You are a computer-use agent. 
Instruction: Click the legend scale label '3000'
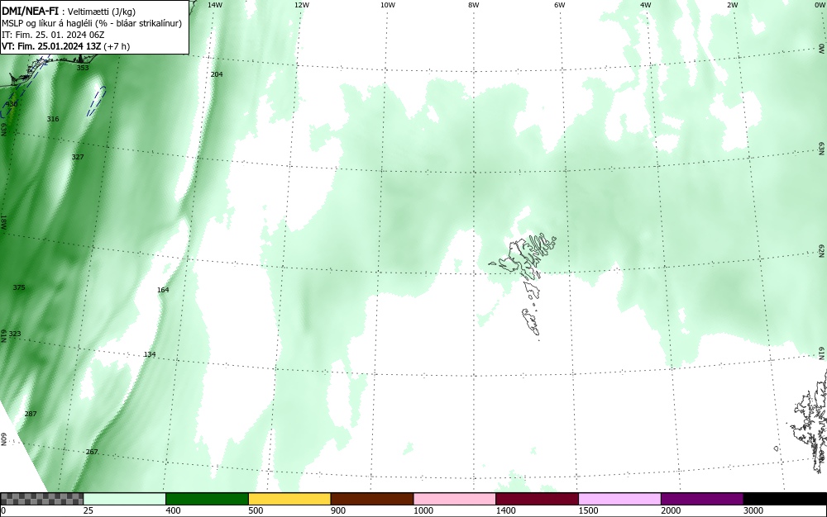tap(753, 510)
